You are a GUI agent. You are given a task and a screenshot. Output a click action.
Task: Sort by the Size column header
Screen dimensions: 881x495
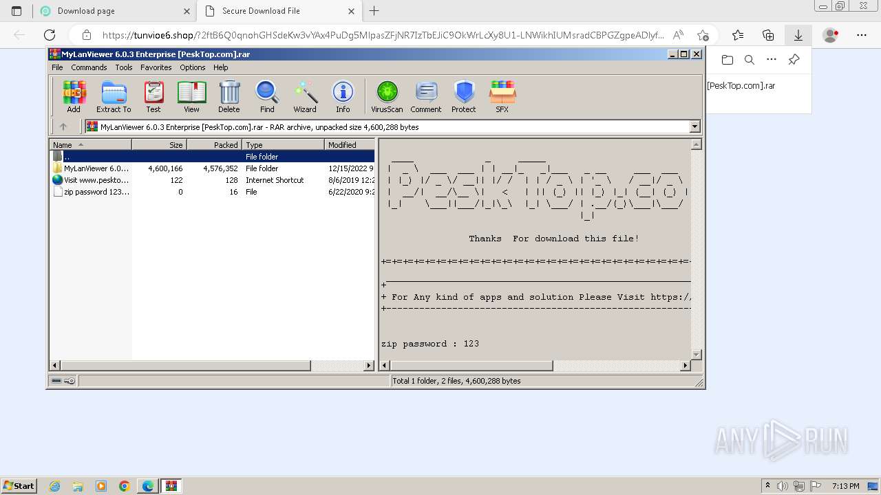(x=159, y=144)
